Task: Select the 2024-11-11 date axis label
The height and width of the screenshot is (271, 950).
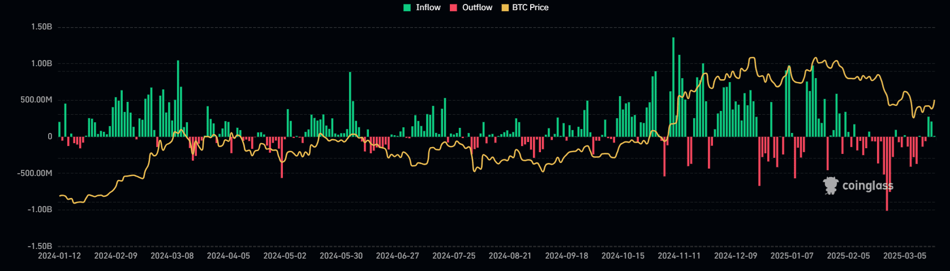Action: [x=679, y=256]
